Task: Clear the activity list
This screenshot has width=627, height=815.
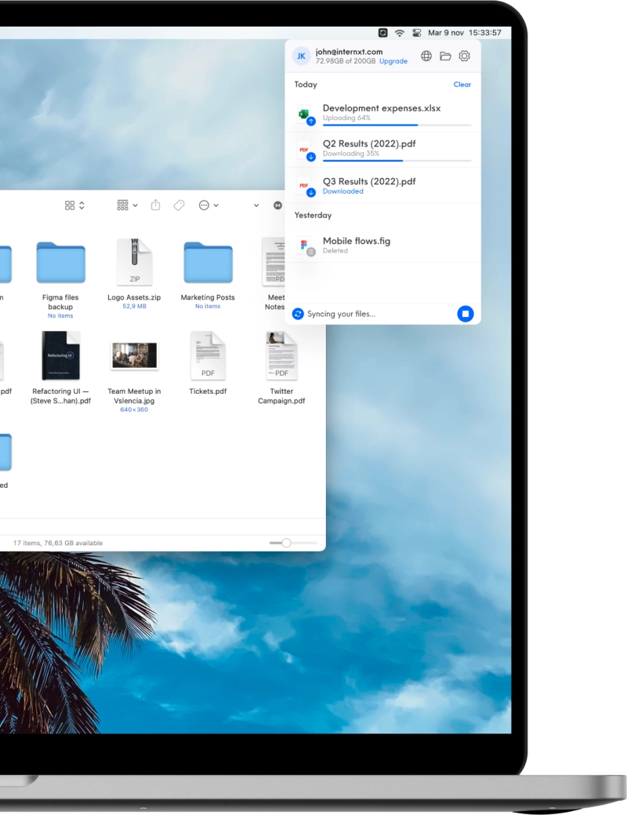Action: coord(462,84)
